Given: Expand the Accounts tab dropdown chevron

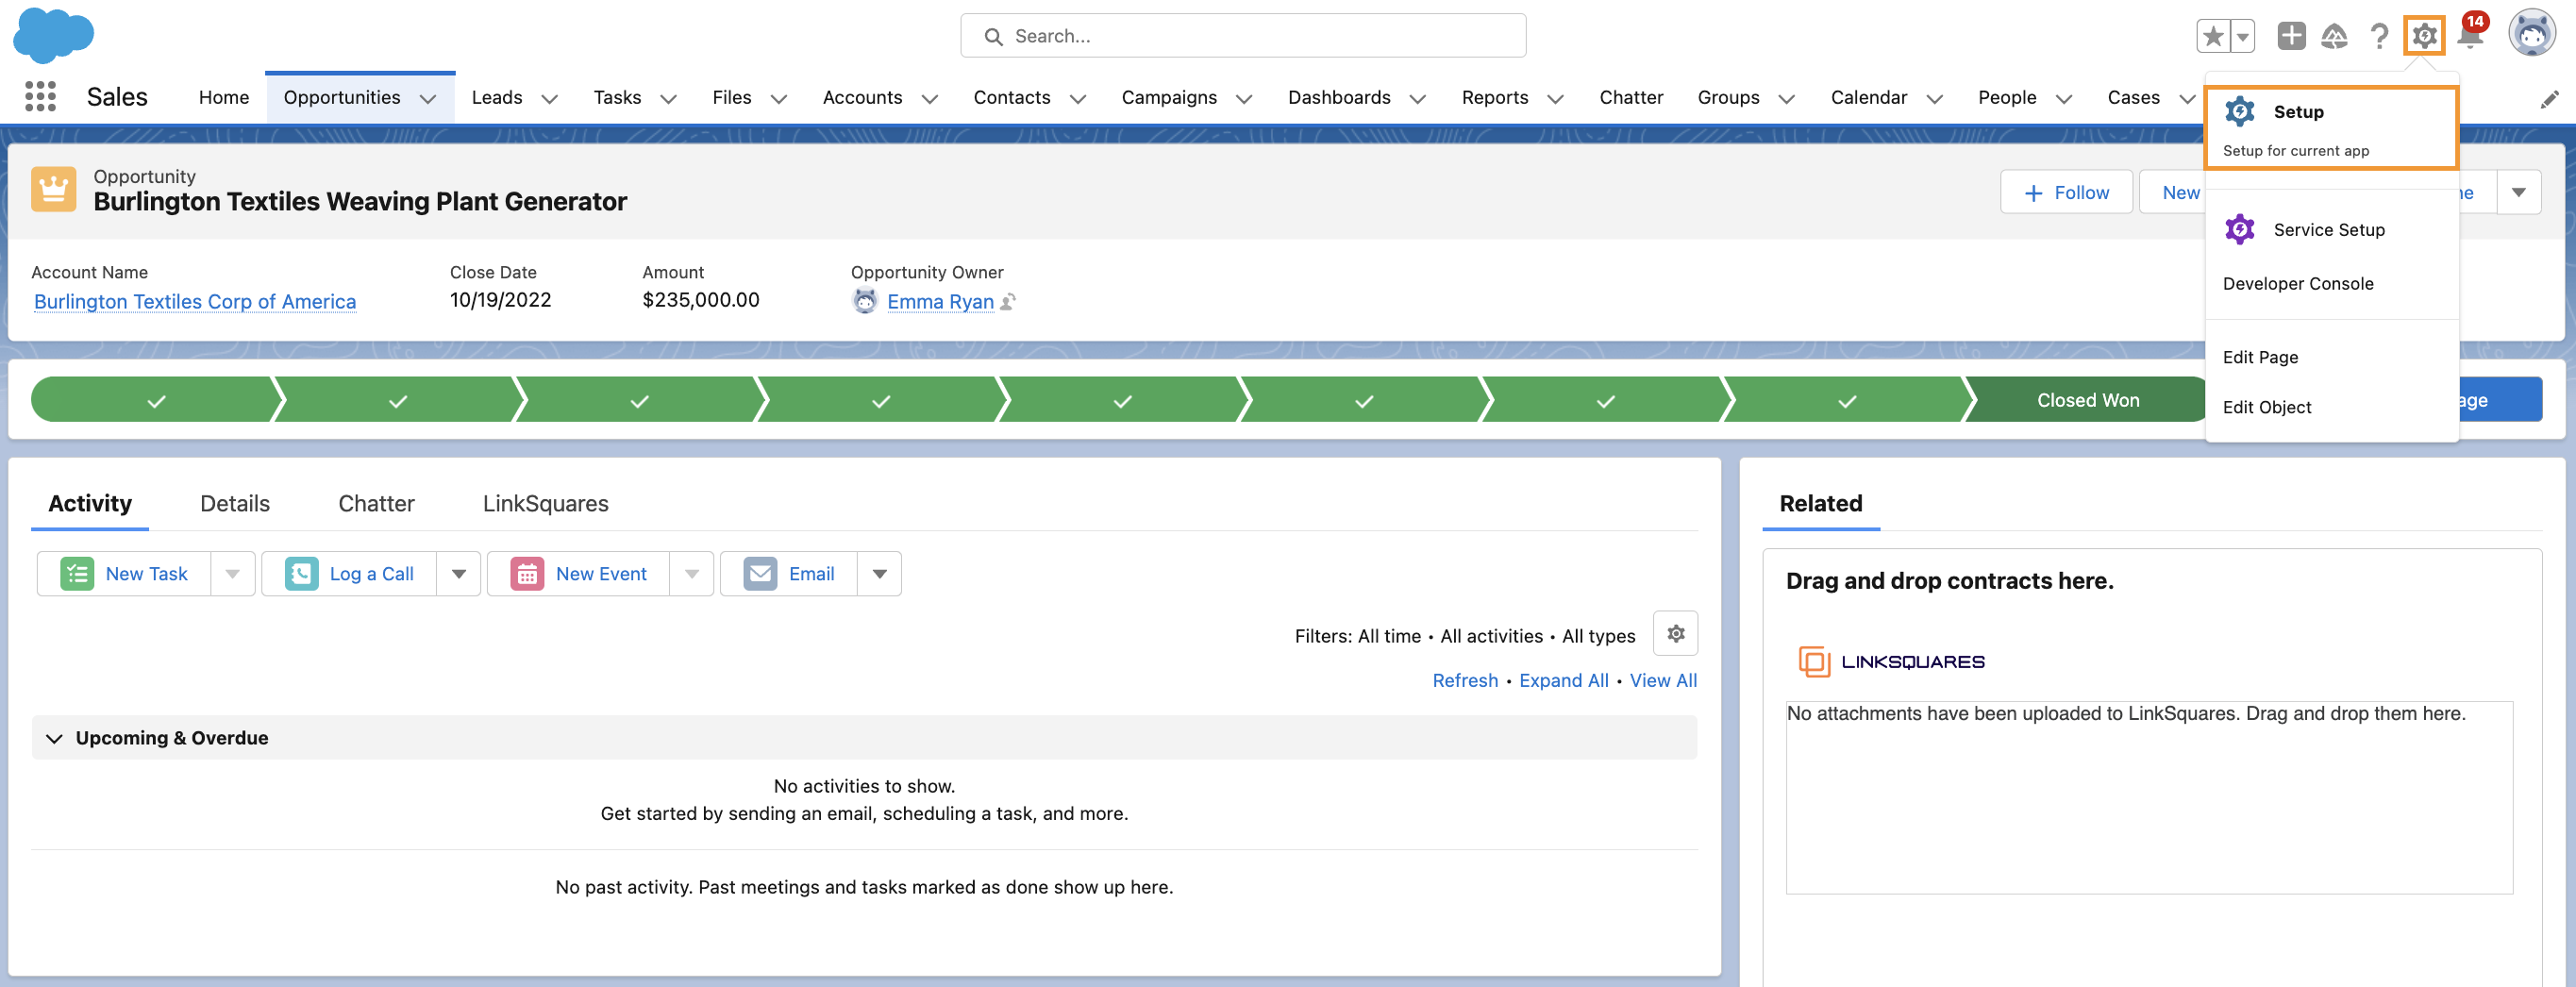Looking at the screenshot, I should tap(929, 98).
